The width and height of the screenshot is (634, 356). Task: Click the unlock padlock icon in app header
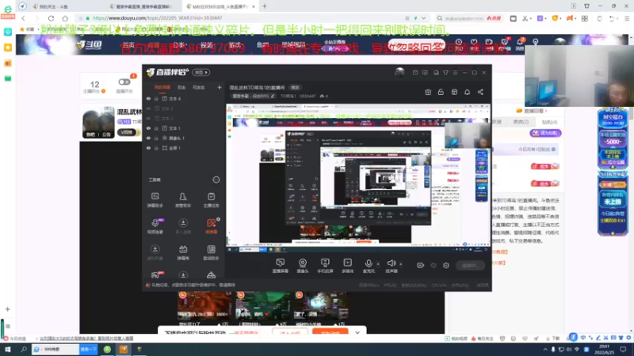tap(441, 92)
